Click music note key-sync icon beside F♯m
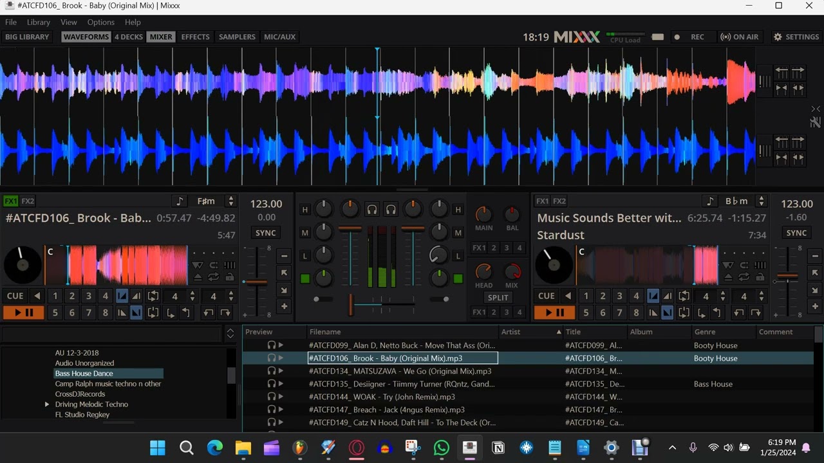The width and height of the screenshot is (824, 463). click(180, 201)
